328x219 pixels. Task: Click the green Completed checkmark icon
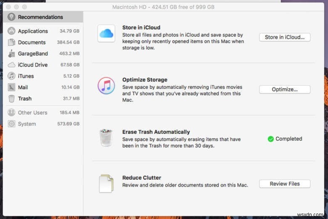(271, 139)
